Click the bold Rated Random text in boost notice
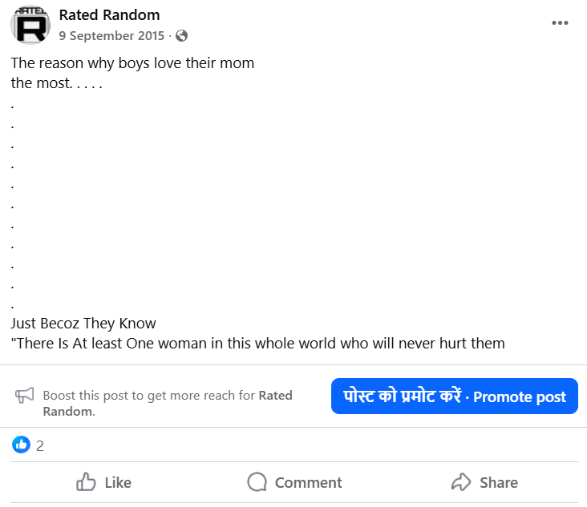 pyautogui.click(x=275, y=395)
